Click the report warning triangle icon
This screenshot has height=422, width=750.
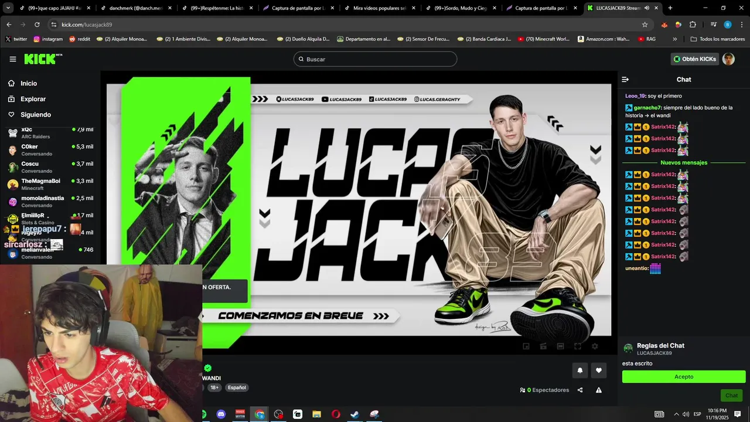point(599,390)
